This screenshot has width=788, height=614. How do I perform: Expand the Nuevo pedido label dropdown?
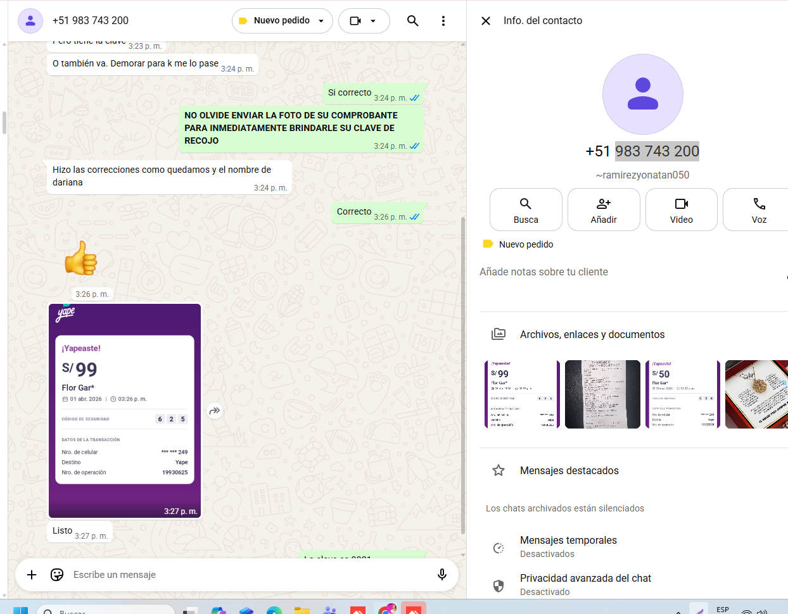282,21
